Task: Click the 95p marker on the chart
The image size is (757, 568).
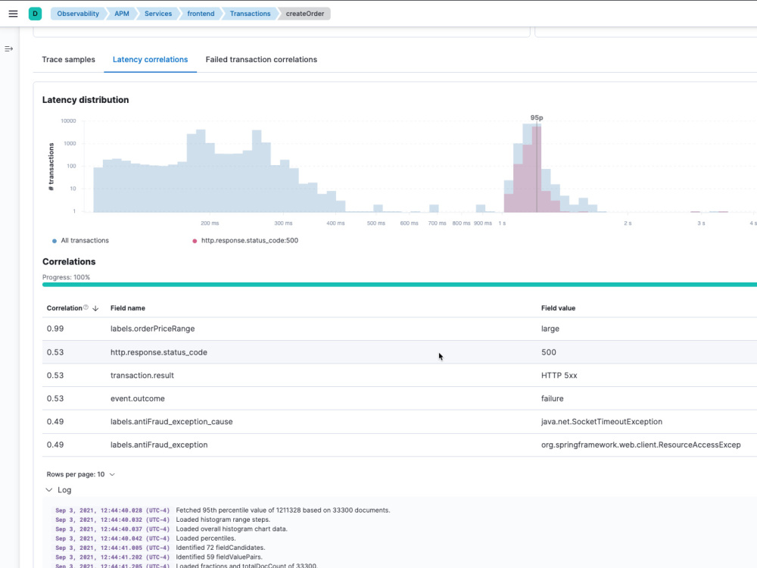Action: 537,117
